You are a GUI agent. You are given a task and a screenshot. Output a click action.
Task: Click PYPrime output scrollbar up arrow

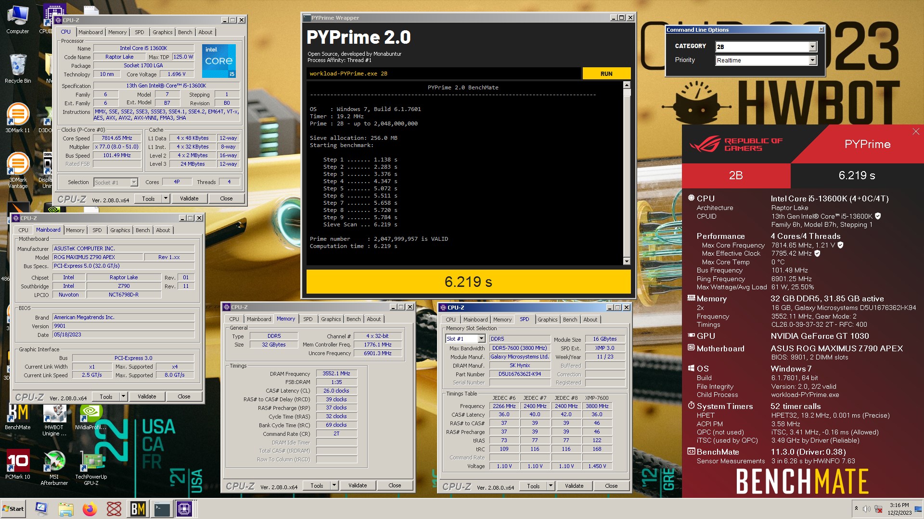coord(627,85)
